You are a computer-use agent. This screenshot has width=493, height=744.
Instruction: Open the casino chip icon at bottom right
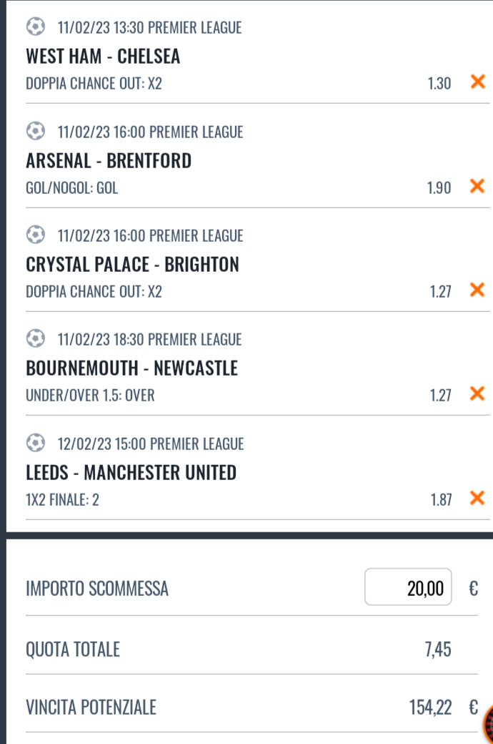[488, 723]
